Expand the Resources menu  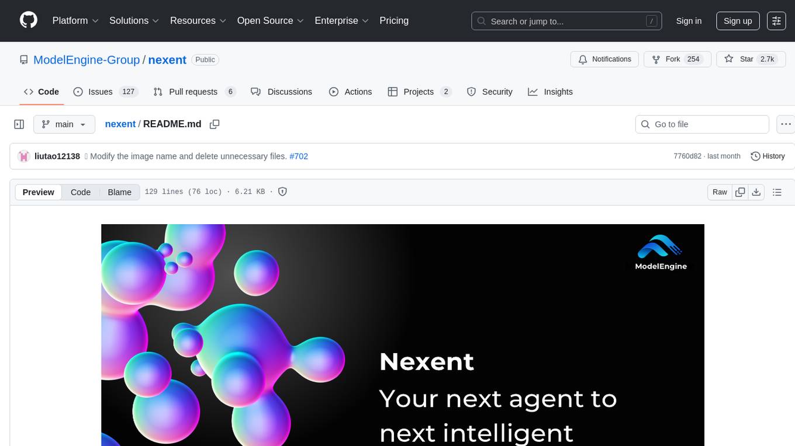198,20
